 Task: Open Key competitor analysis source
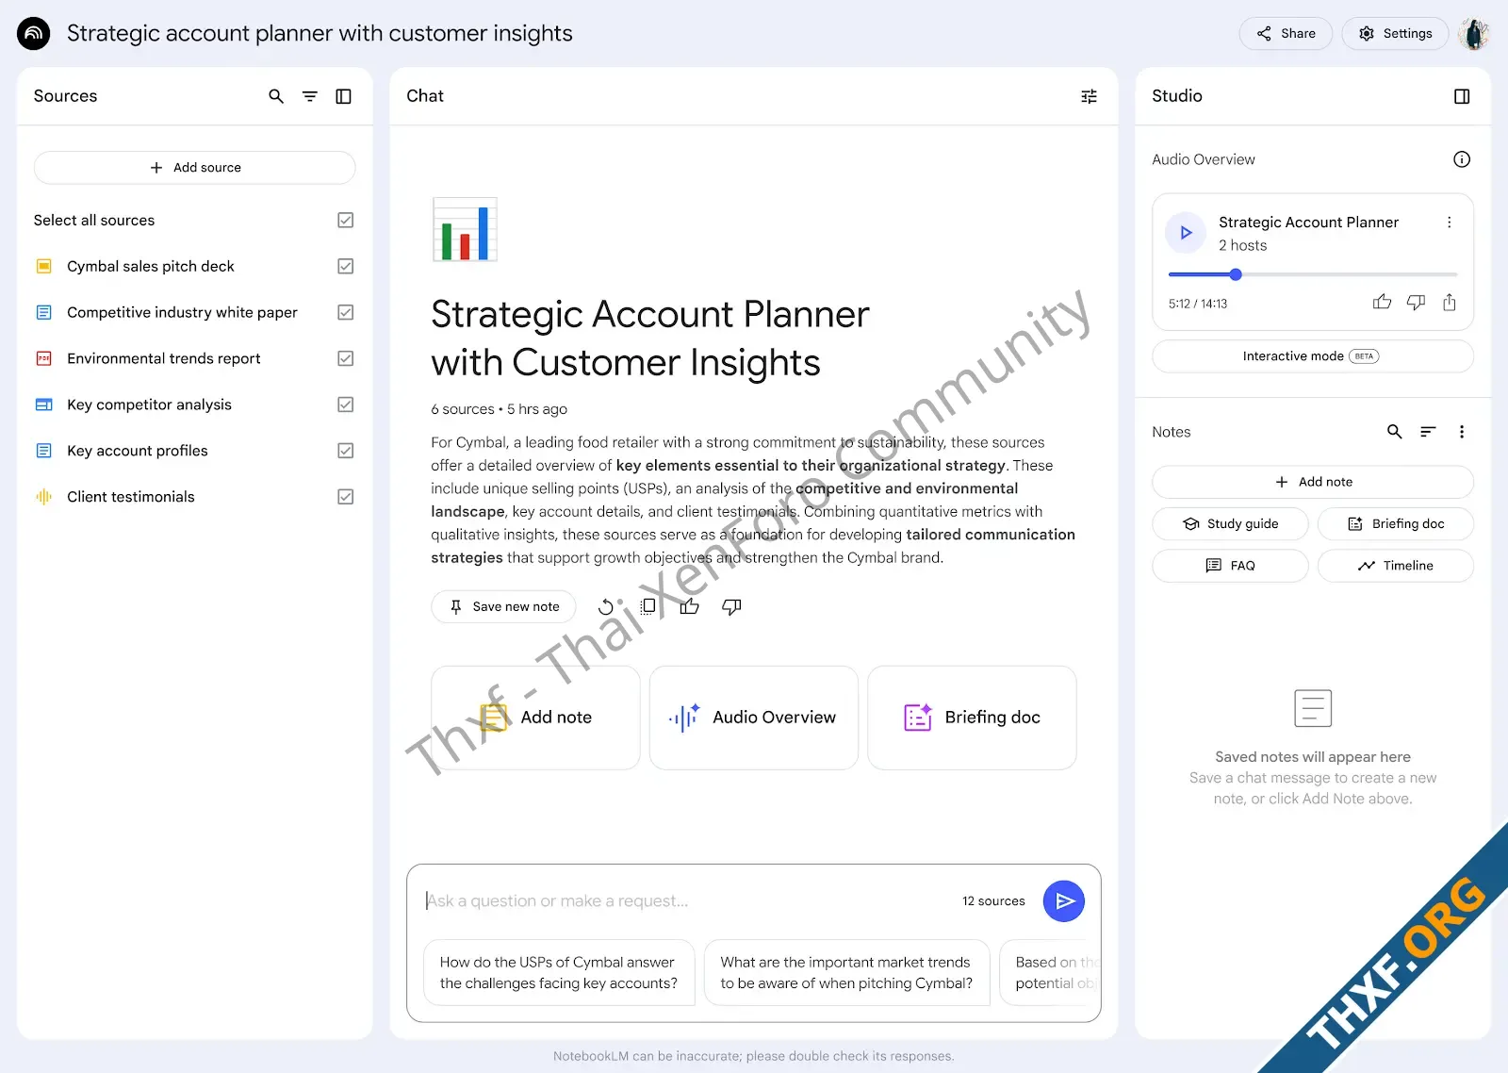[x=149, y=405]
